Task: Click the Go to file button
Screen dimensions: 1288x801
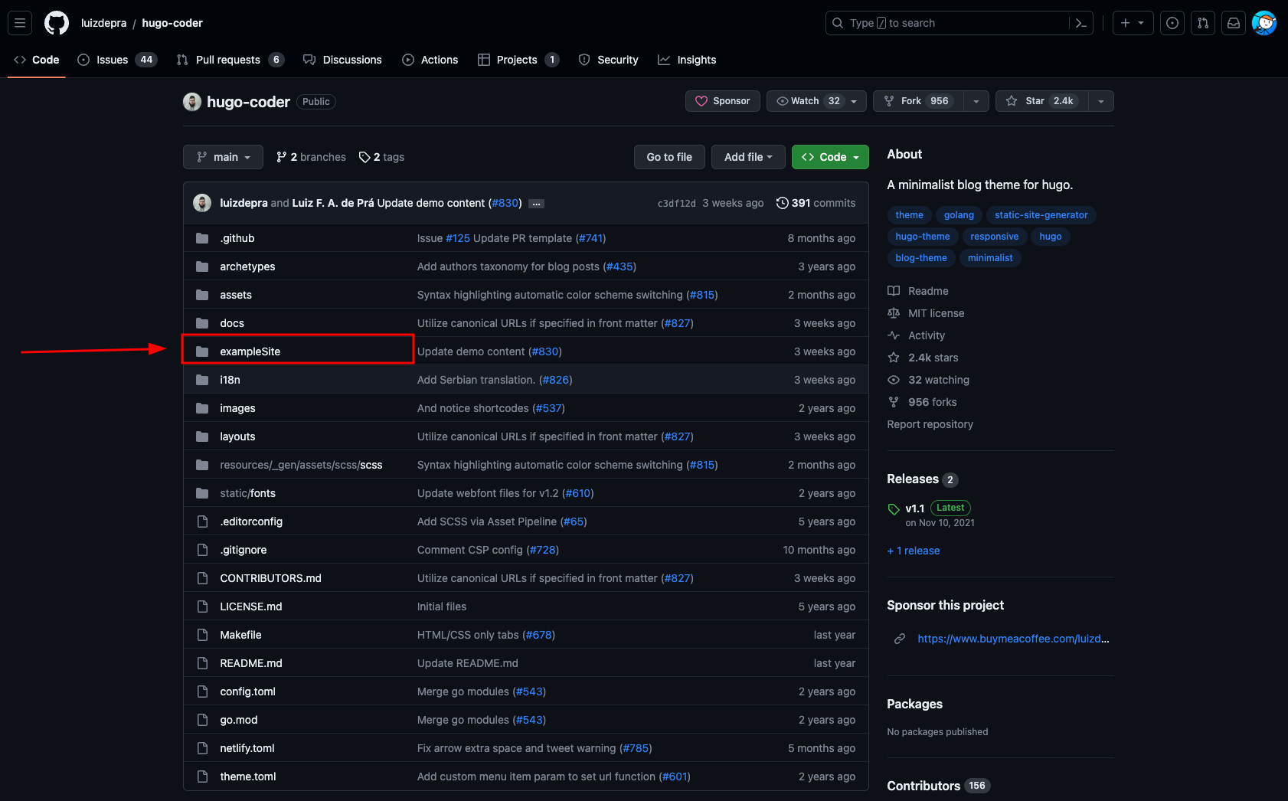Action: (669, 157)
